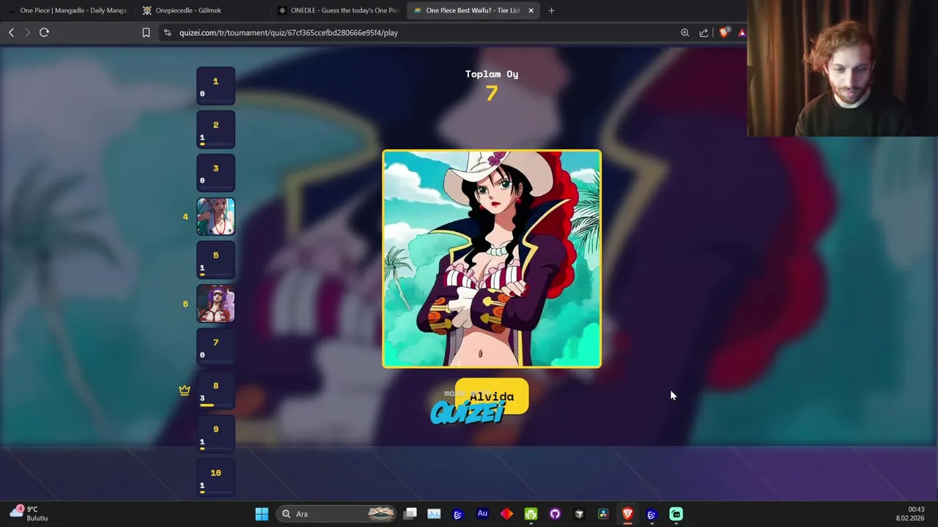
Task: Open Brave browser taskbar icon
Action: 627,514
